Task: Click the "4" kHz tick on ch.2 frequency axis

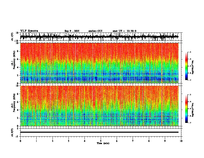Action: point(18,110)
